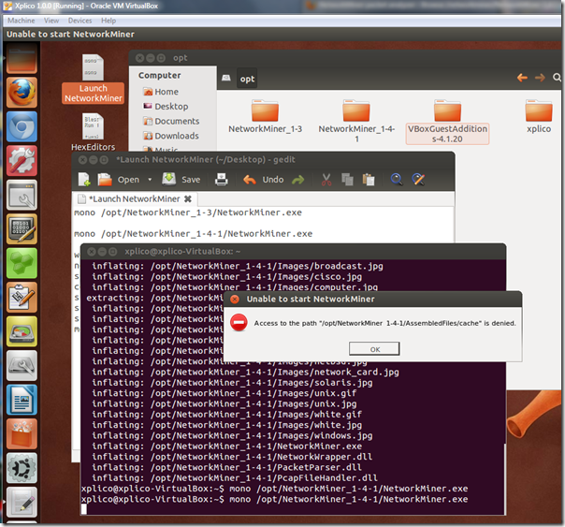Click the Copy icon in gedit toolbar
The width and height of the screenshot is (565, 527).
pos(347,179)
